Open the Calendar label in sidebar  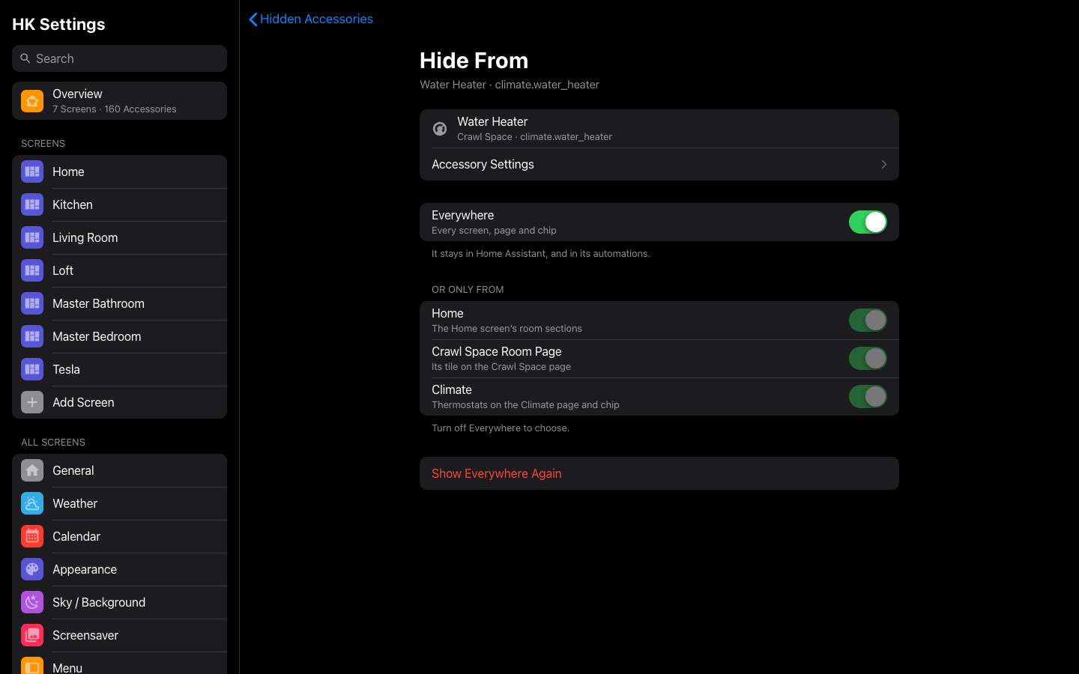(76, 536)
